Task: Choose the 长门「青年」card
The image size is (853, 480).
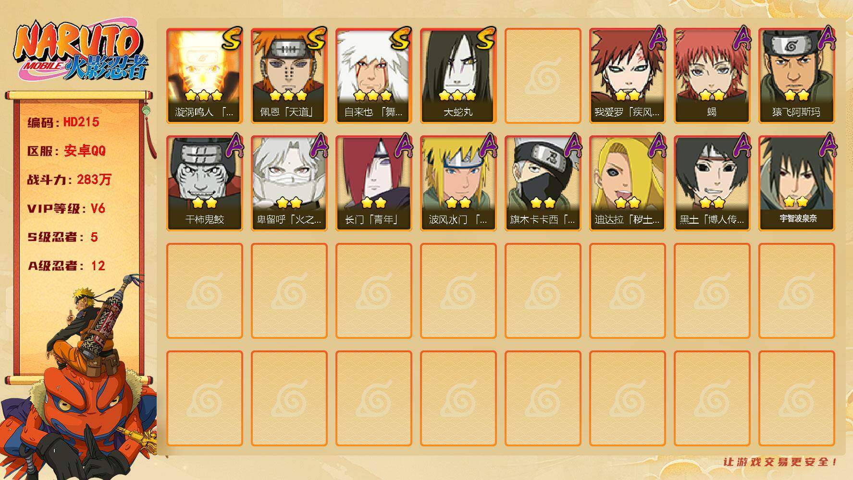Action: coord(374,183)
